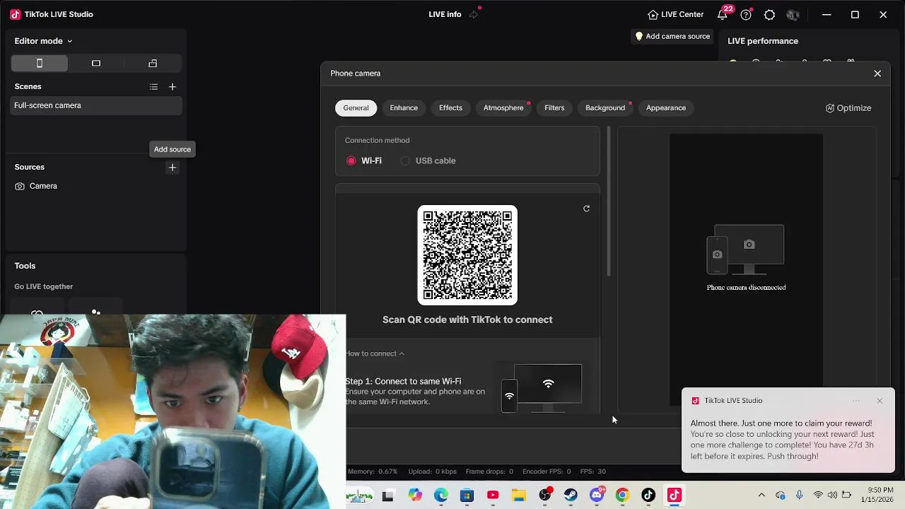This screenshot has height=509, width=905.
Task: Select the Camera source row
Action: 96,186
